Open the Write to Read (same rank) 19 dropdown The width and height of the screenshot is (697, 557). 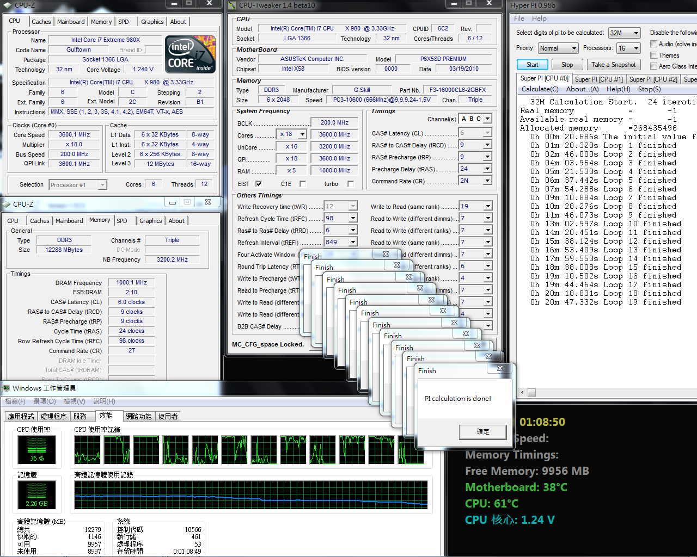coord(487,206)
